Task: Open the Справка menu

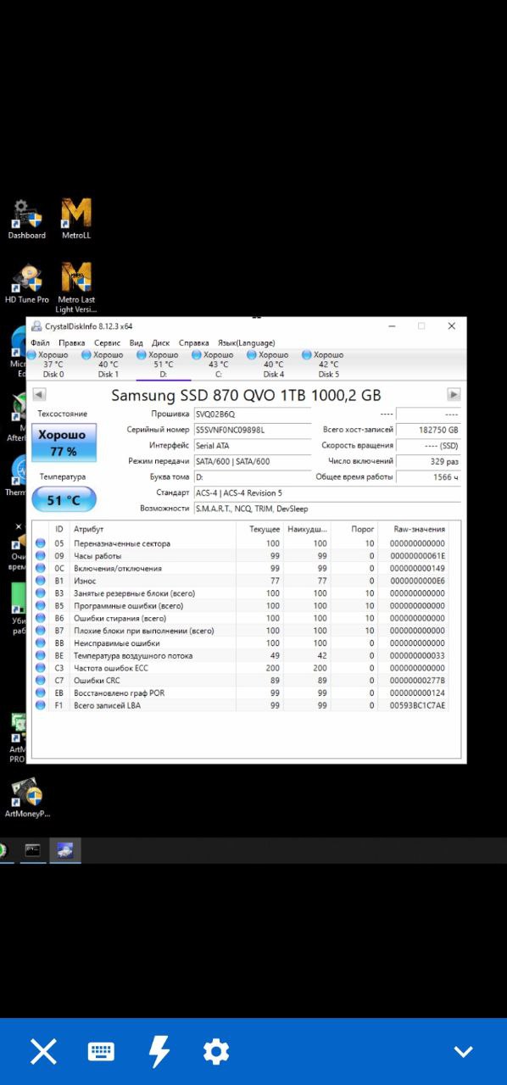Action: [194, 343]
